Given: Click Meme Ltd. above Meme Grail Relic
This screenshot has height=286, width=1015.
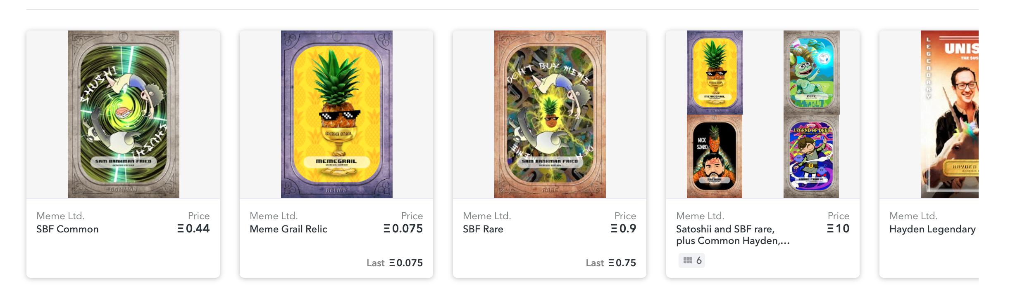Looking at the screenshot, I should (x=274, y=216).
